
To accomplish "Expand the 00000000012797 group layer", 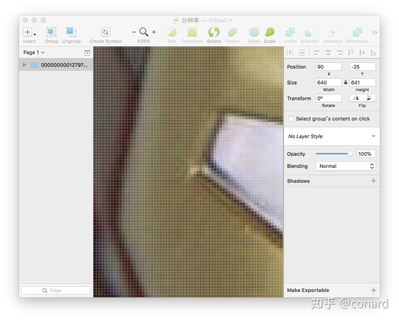I will tap(24, 65).
